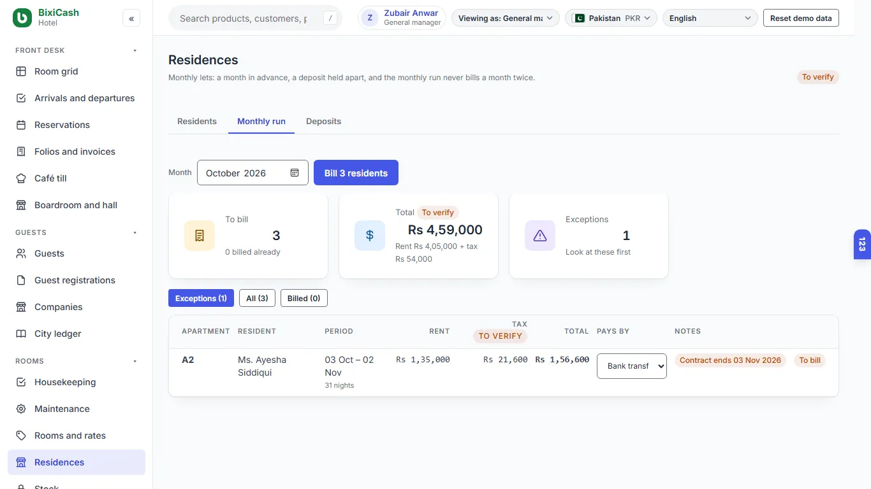Viewport: 871px width, 489px height.
Task: Click the Café till icon
Action: click(x=21, y=178)
